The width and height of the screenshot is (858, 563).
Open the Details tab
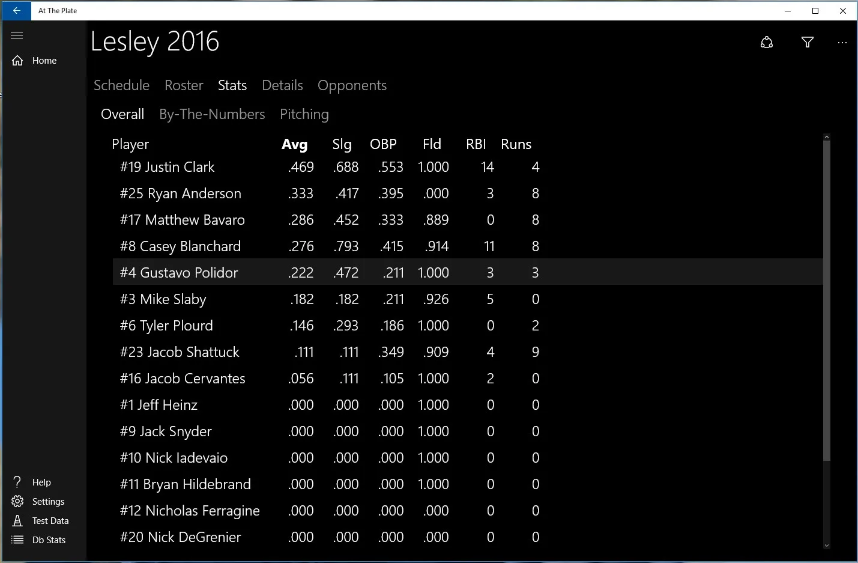(x=282, y=85)
